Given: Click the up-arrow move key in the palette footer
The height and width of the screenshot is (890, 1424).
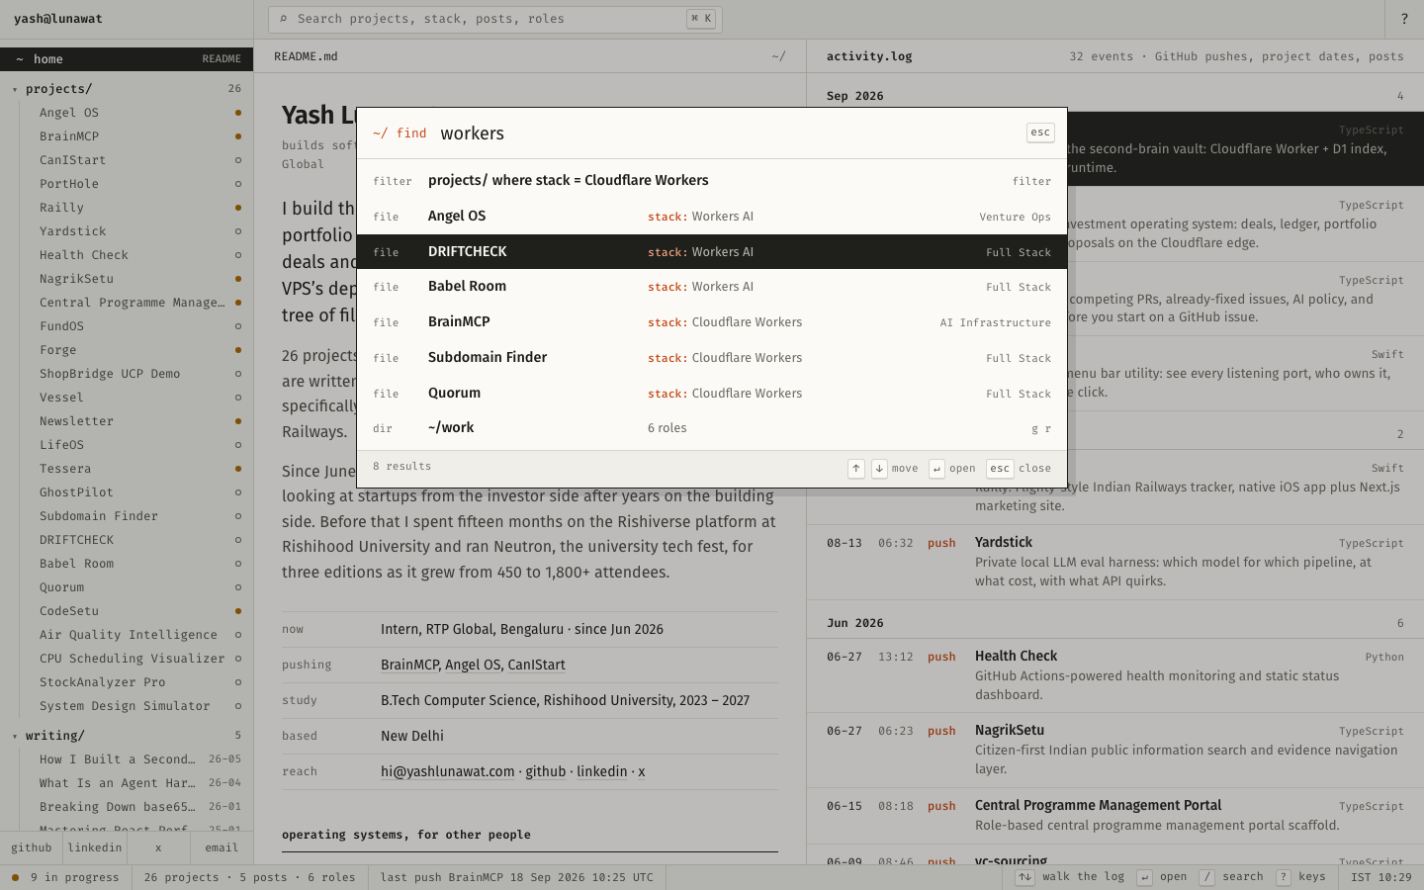Looking at the screenshot, I should 856,469.
